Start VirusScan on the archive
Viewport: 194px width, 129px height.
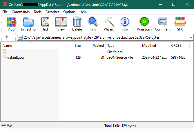click(x=144, y=24)
